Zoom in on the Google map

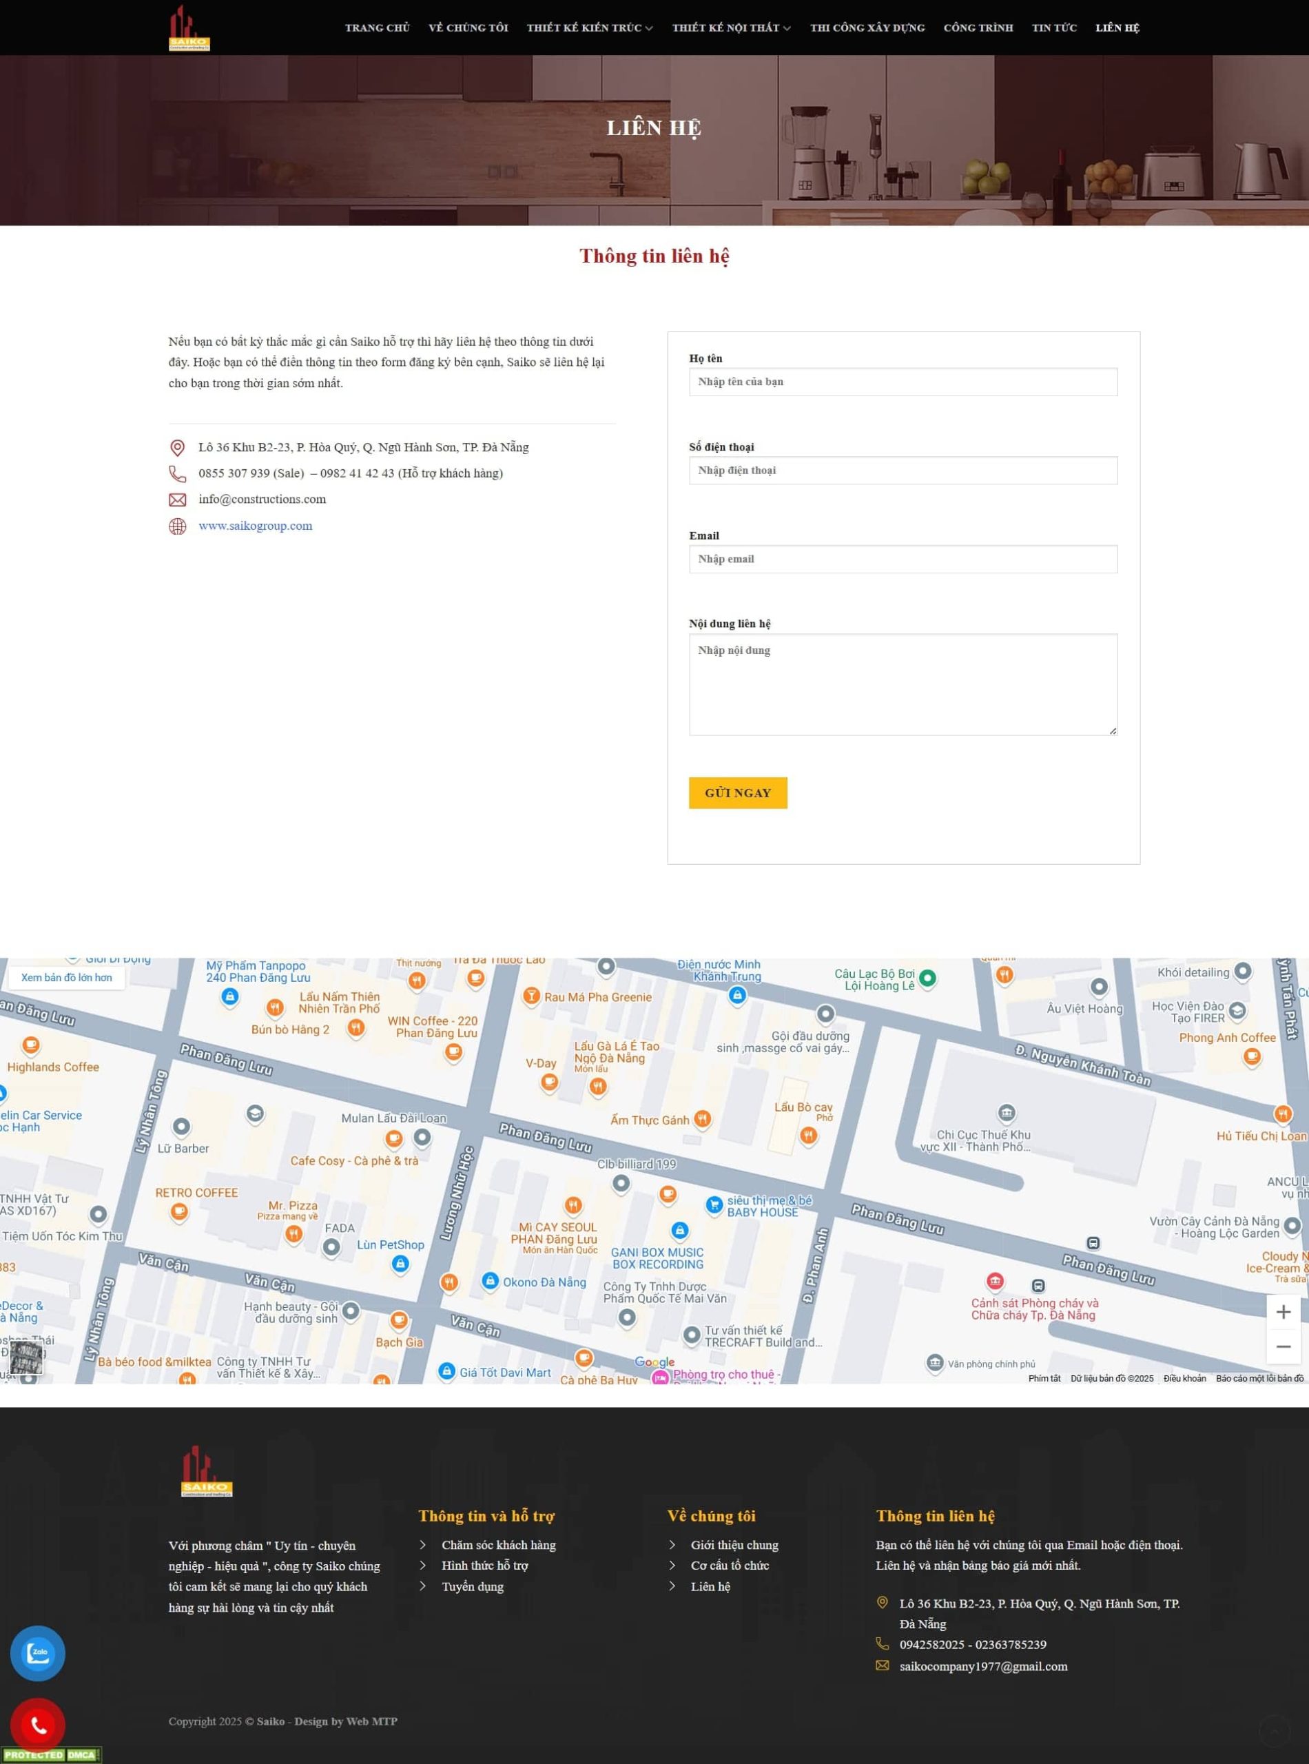point(1283,1311)
